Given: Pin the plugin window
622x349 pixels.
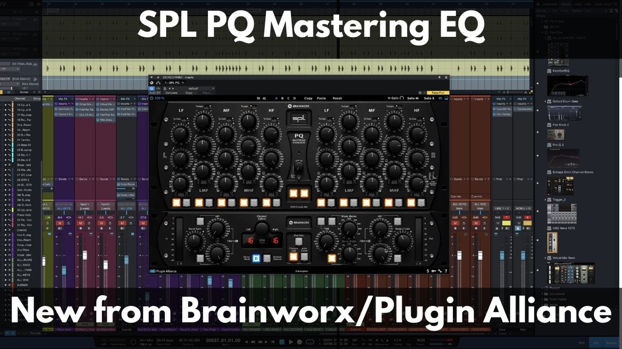Looking at the screenshot, I should [x=439, y=78].
